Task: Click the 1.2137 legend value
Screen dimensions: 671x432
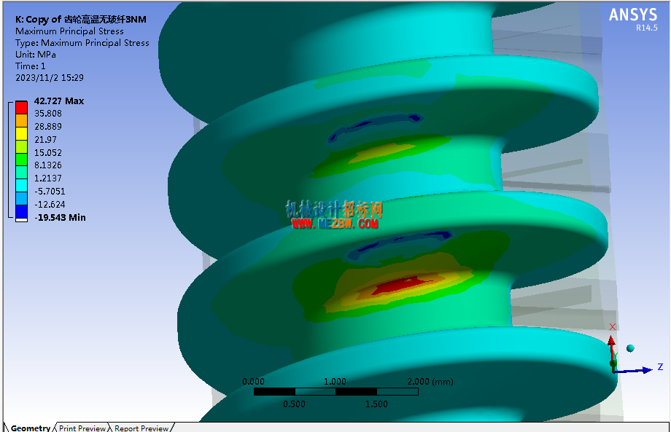Action: tap(48, 178)
